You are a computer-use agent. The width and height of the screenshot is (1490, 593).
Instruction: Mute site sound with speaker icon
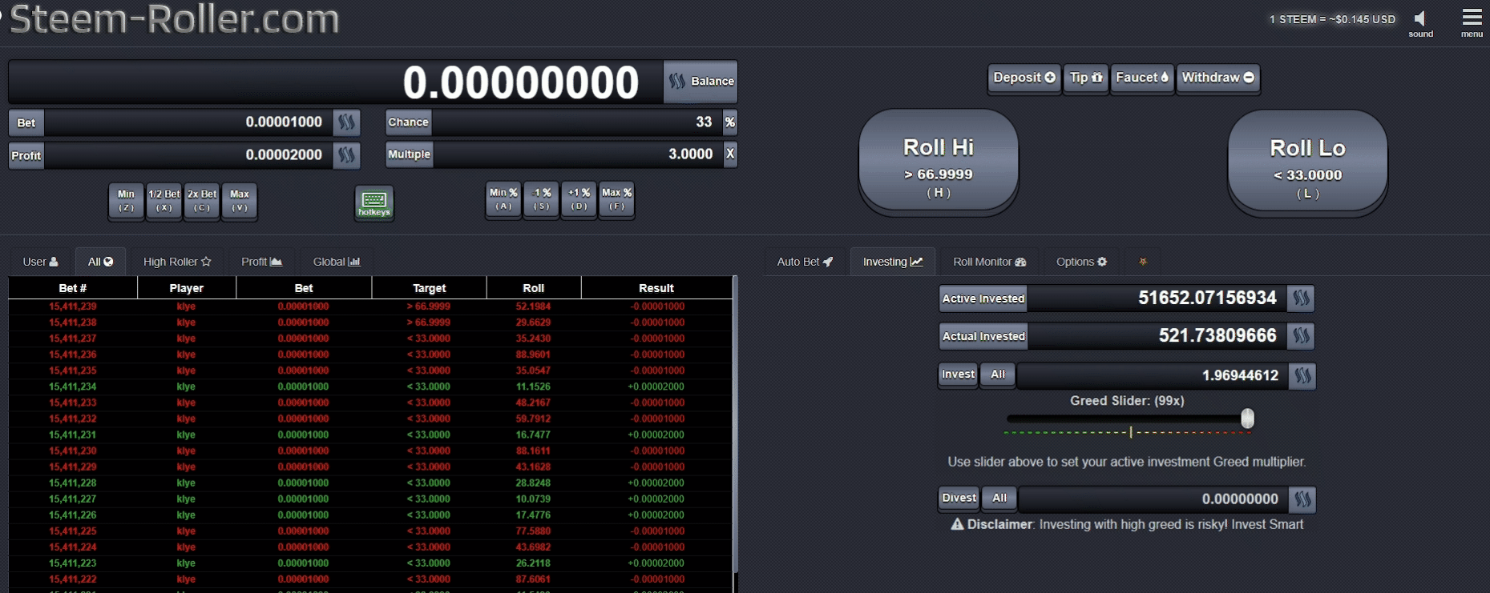click(x=1420, y=19)
